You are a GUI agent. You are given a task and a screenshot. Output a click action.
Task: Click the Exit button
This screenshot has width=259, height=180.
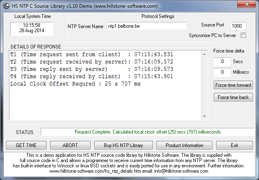(x=235, y=145)
